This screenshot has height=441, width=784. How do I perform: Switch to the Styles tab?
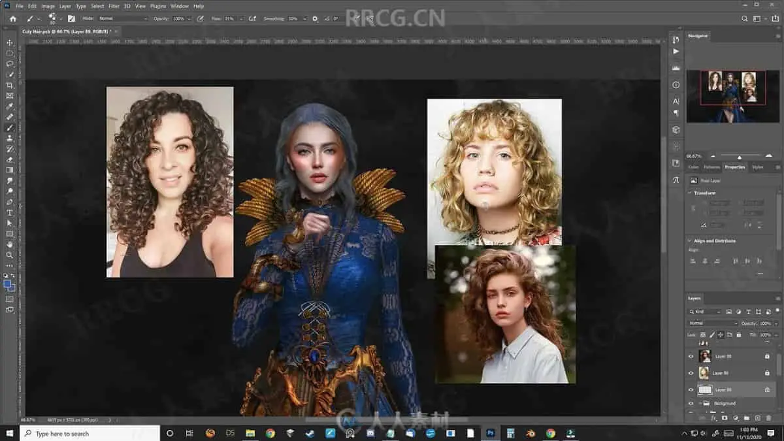[757, 167]
